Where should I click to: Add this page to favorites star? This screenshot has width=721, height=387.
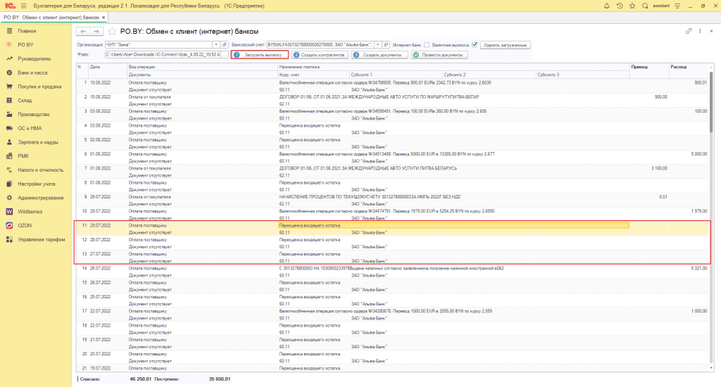tap(112, 32)
